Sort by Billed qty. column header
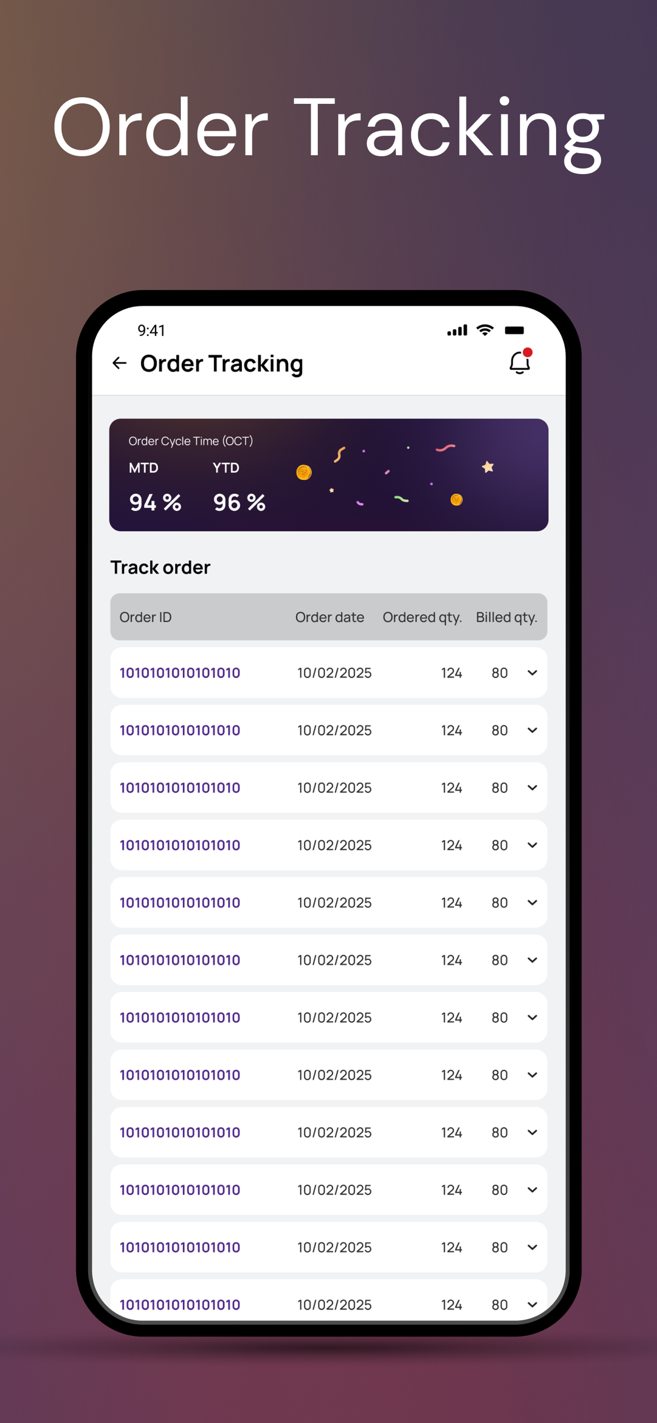This screenshot has height=1423, width=657. coord(506,618)
